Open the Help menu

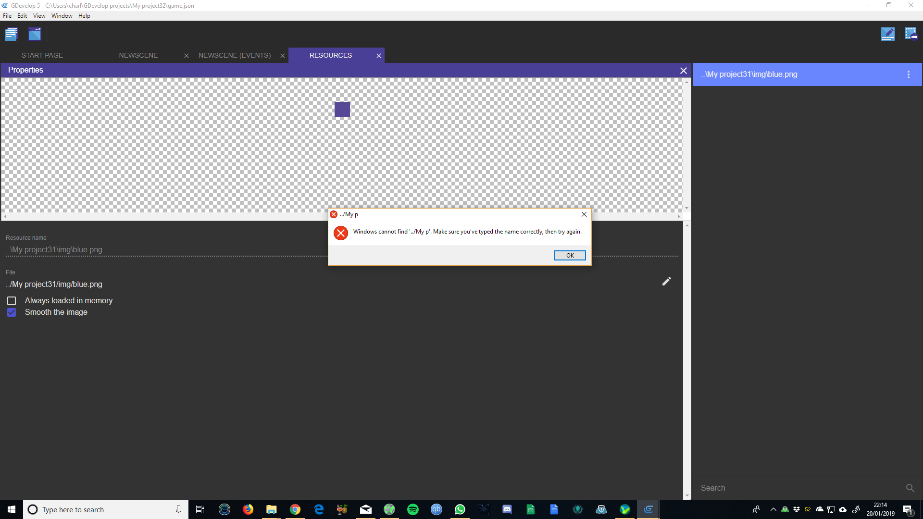(x=84, y=16)
